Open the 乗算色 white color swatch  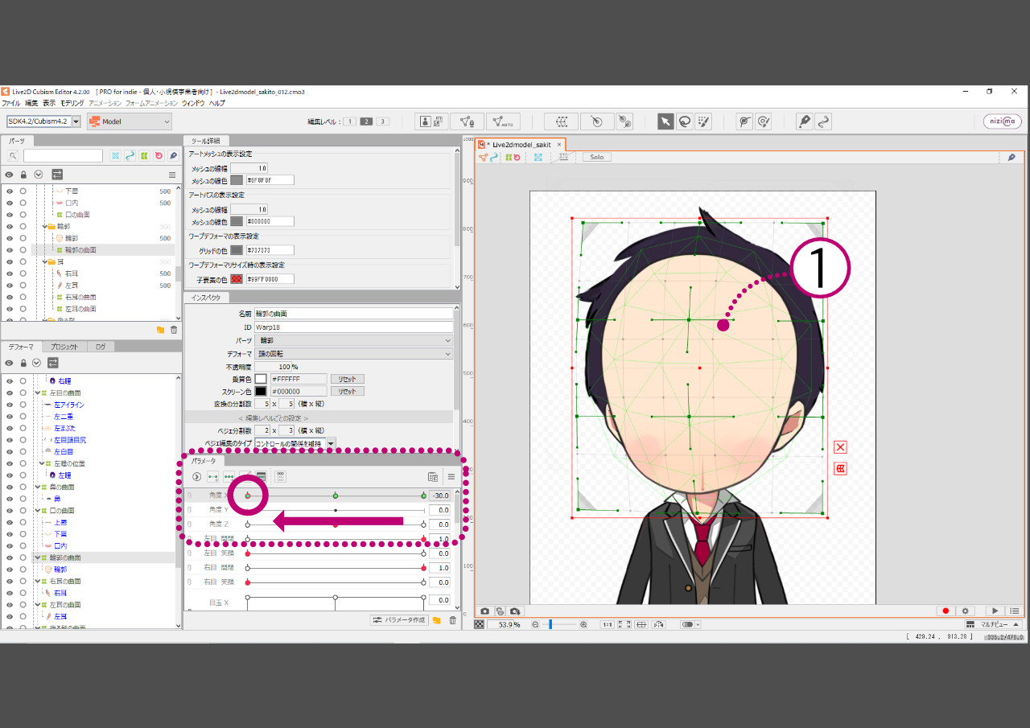(x=261, y=379)
